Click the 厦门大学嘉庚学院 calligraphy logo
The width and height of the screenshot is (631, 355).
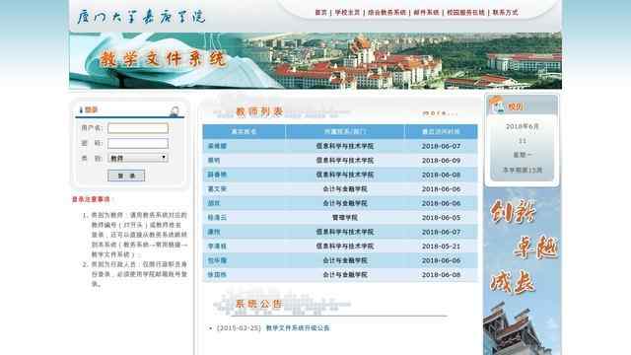(x=141, y=17)
